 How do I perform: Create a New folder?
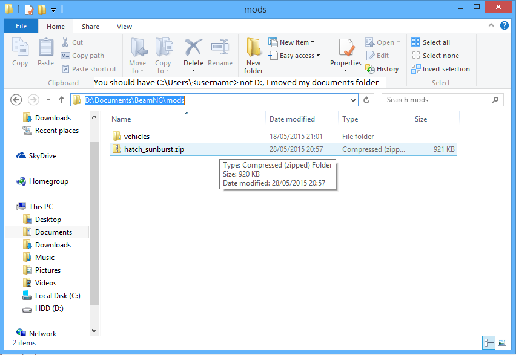(253, 56)
